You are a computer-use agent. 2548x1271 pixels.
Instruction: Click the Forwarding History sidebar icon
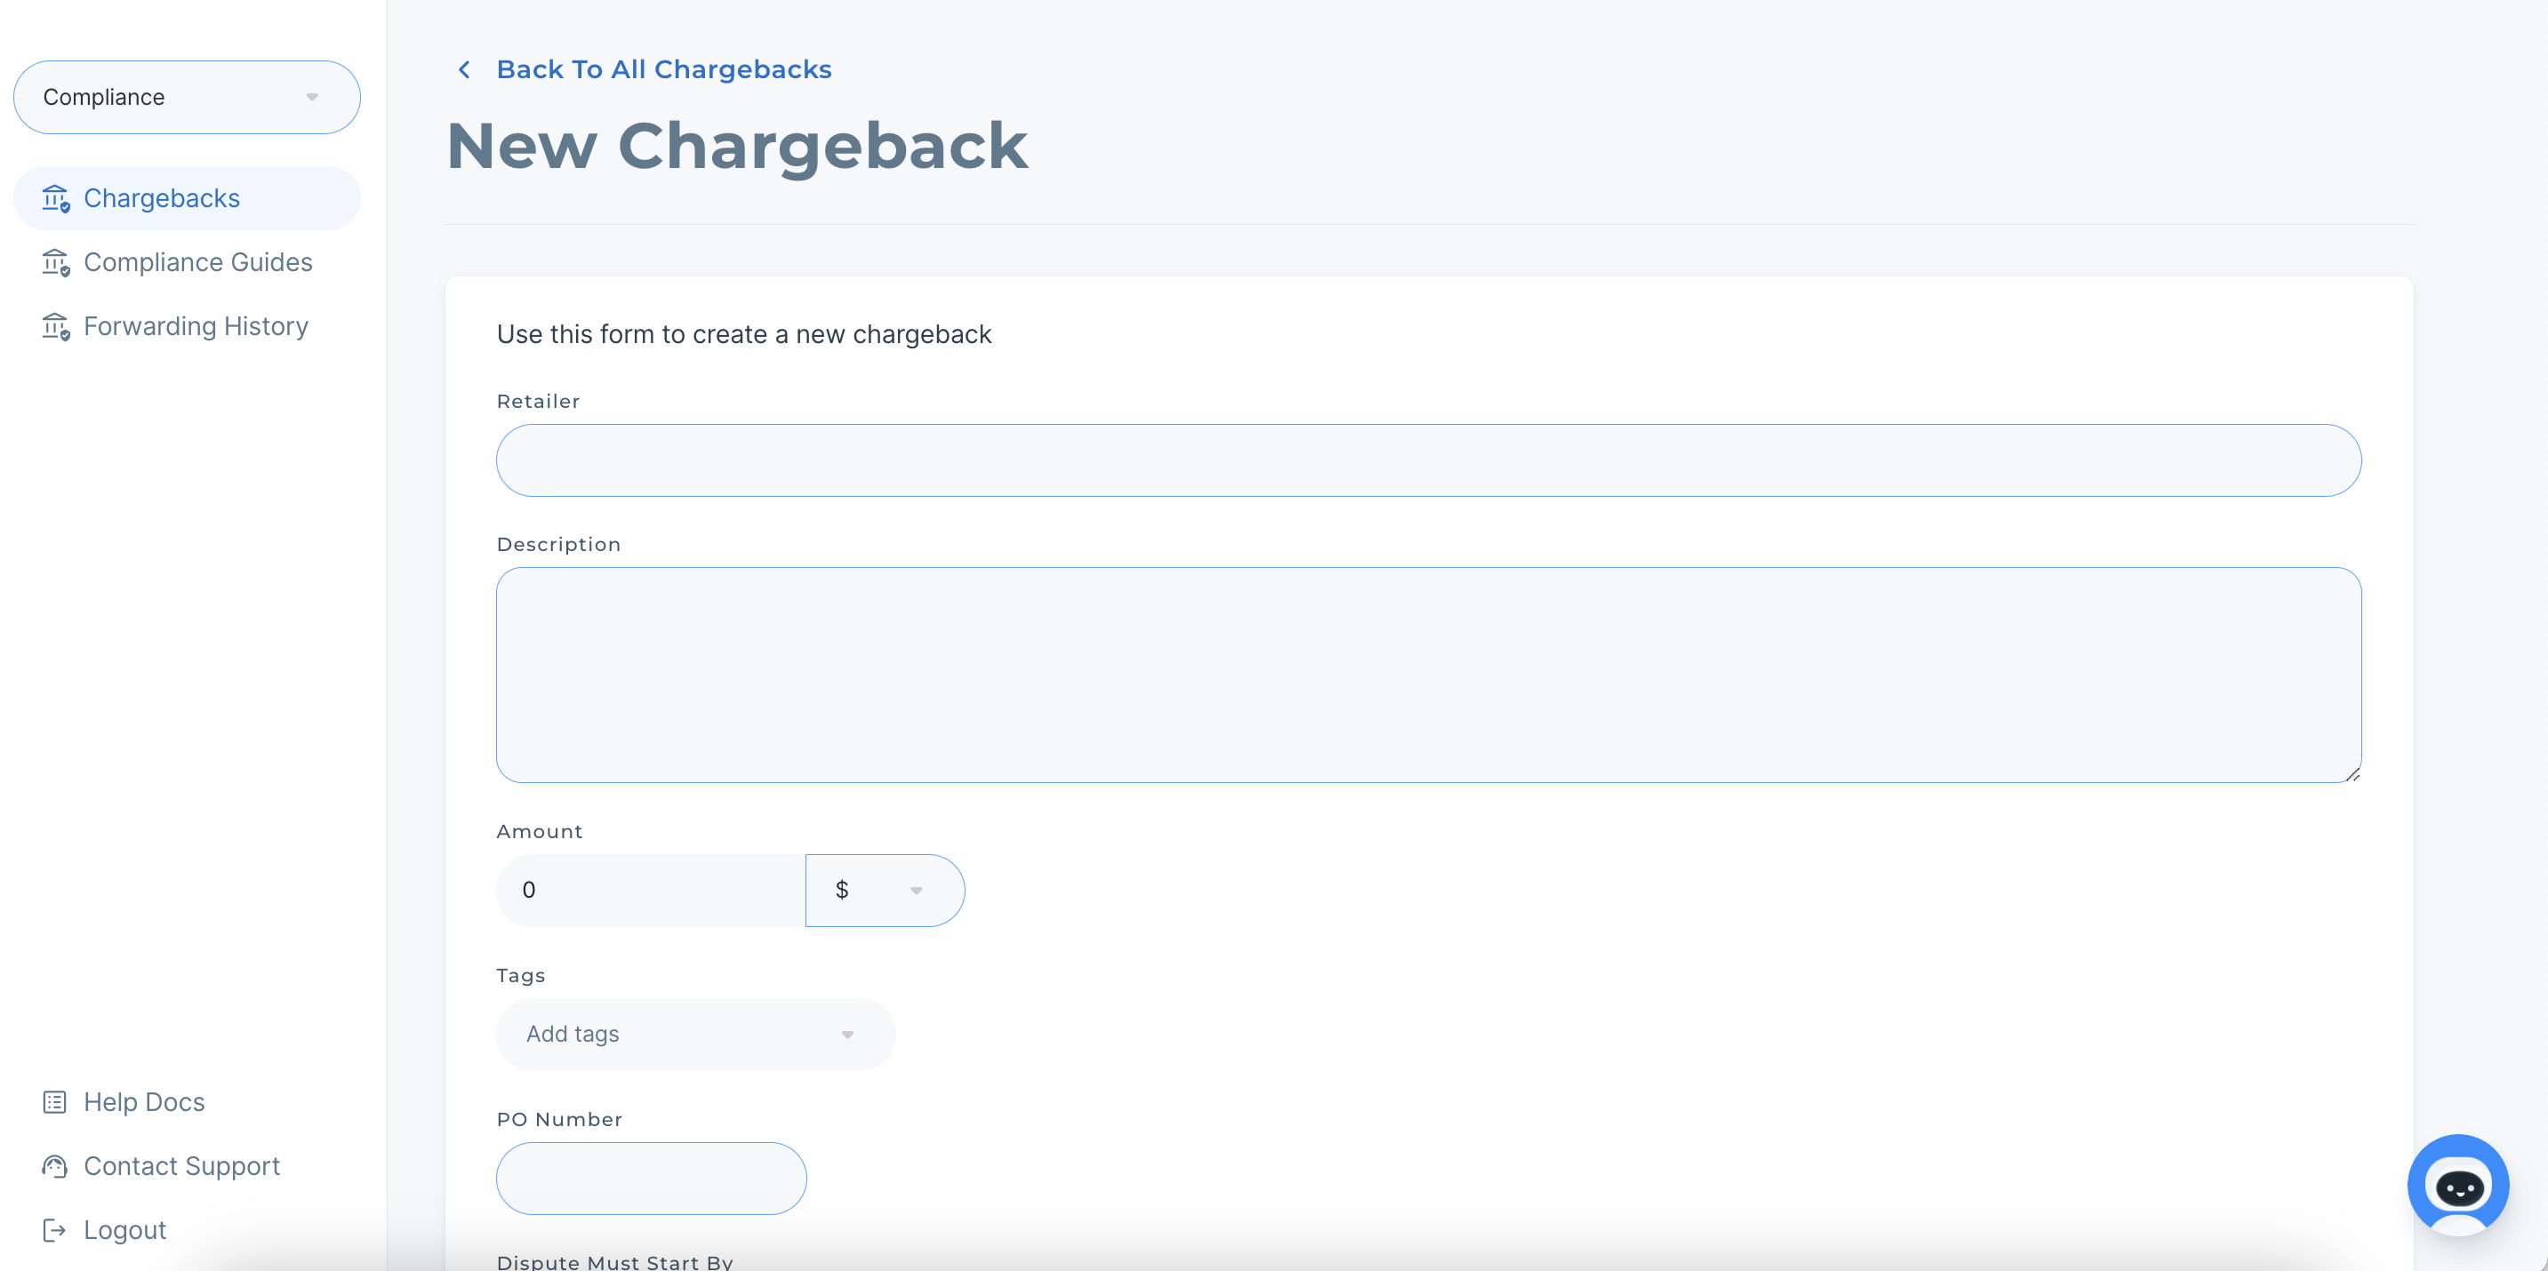point(55,326)
